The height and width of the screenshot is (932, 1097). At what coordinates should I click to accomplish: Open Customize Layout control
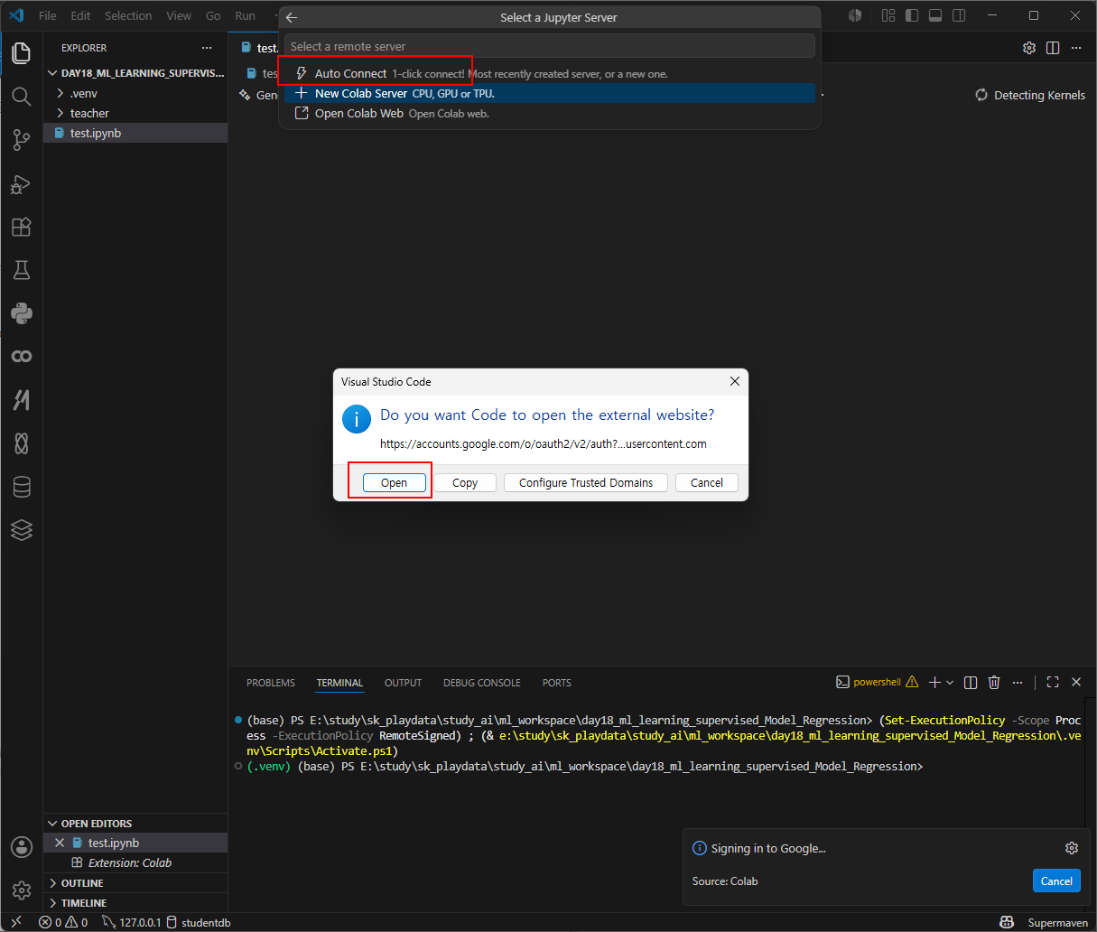point(888,15)
